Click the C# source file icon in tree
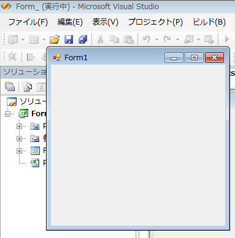 pos(35,163)
